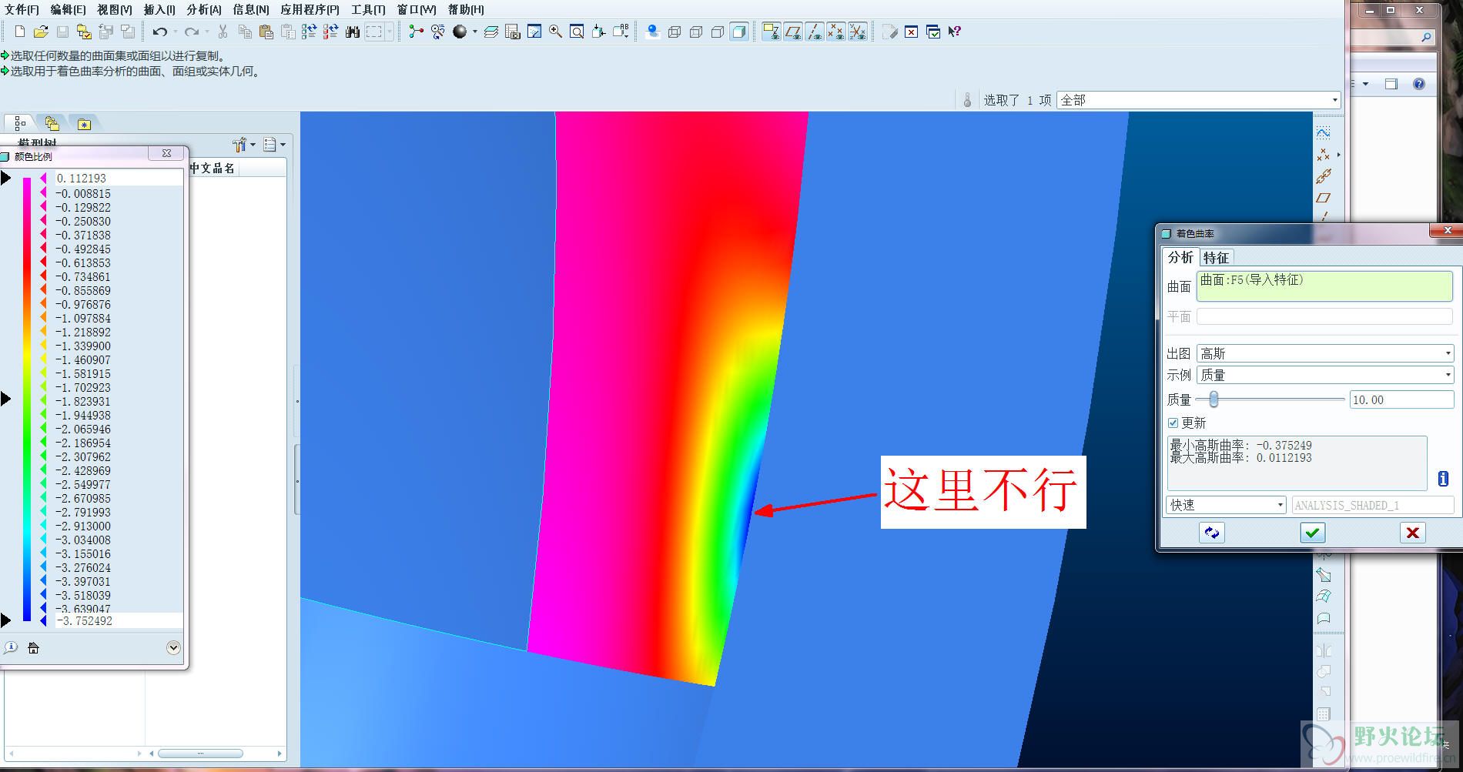Close the 颜色比例 window
The width and height of the screenshot is (1463, 772).
pyautogui.click(x=167, y=153)
